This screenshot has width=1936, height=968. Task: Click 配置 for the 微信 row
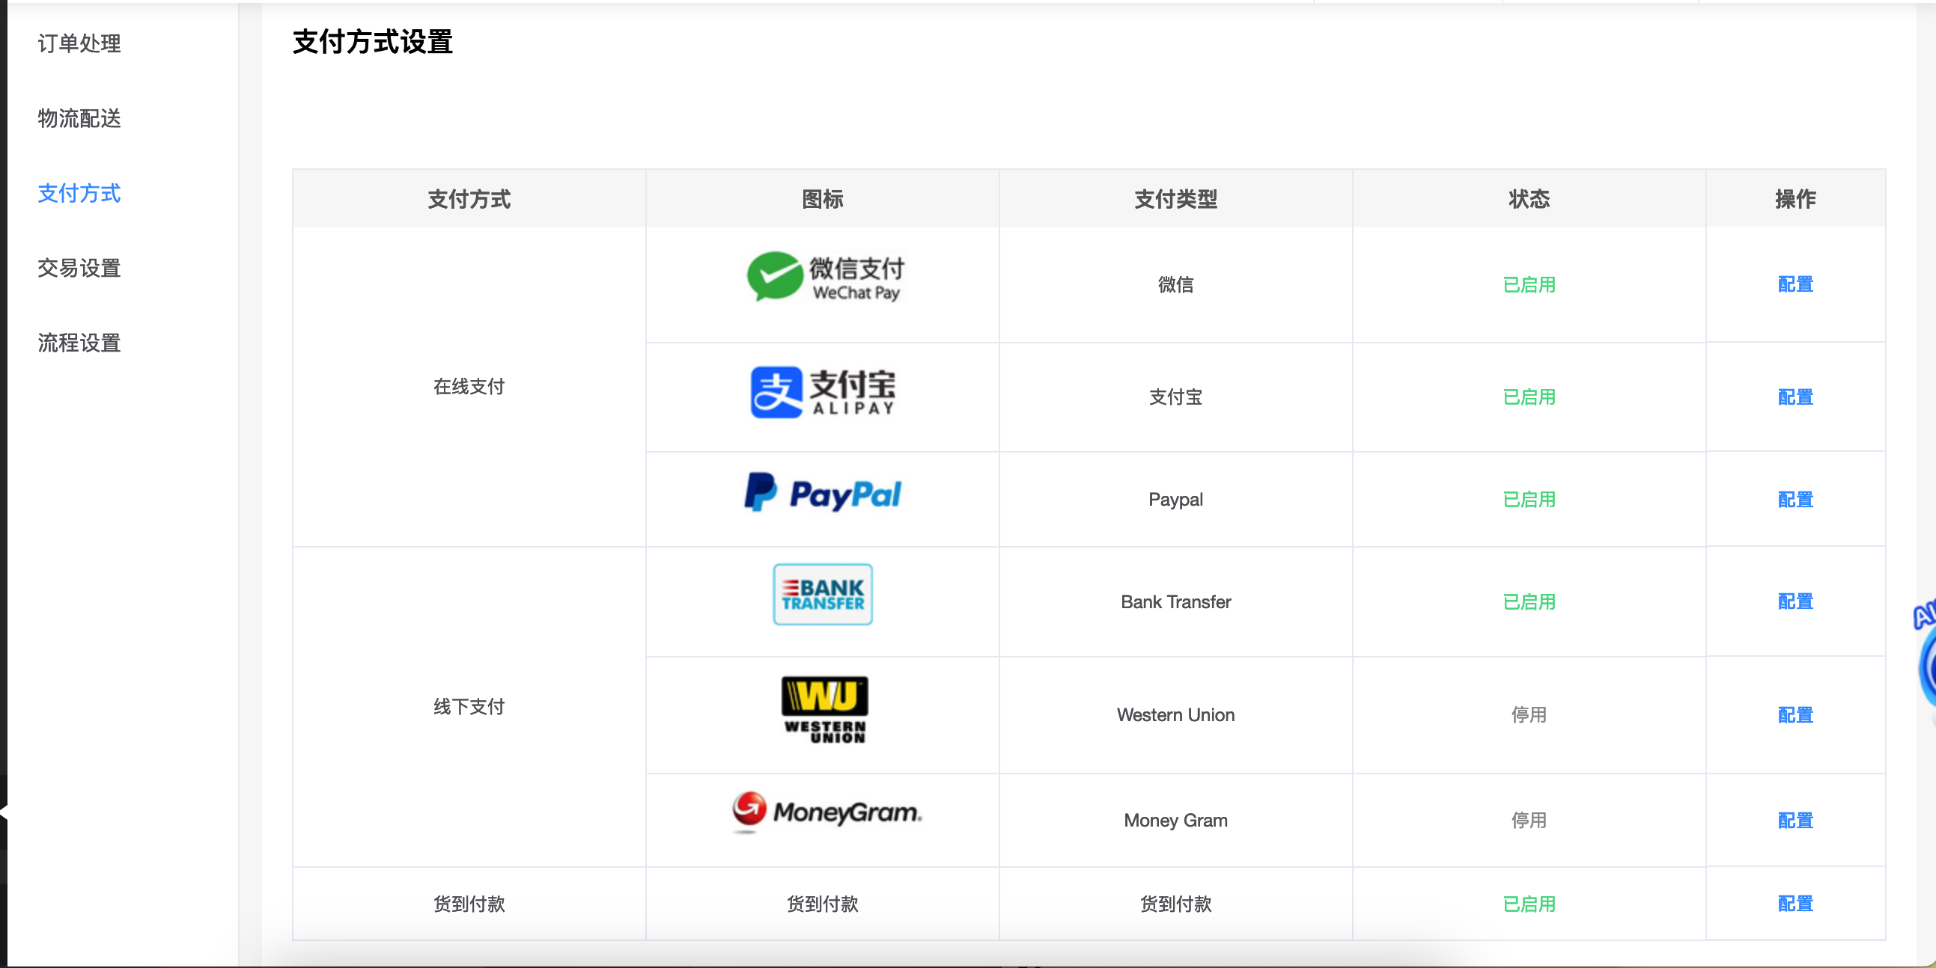[x=1795, y=284]
